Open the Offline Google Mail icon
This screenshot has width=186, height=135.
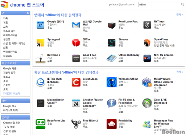click(x=76, y=25)
